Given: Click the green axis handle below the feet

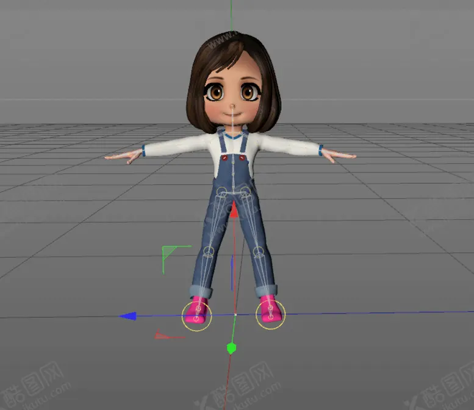Looking at the screenshot, I should (x=231, y=348).
